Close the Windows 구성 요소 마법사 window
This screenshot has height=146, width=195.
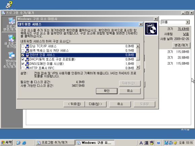click(x=156, y=19)
